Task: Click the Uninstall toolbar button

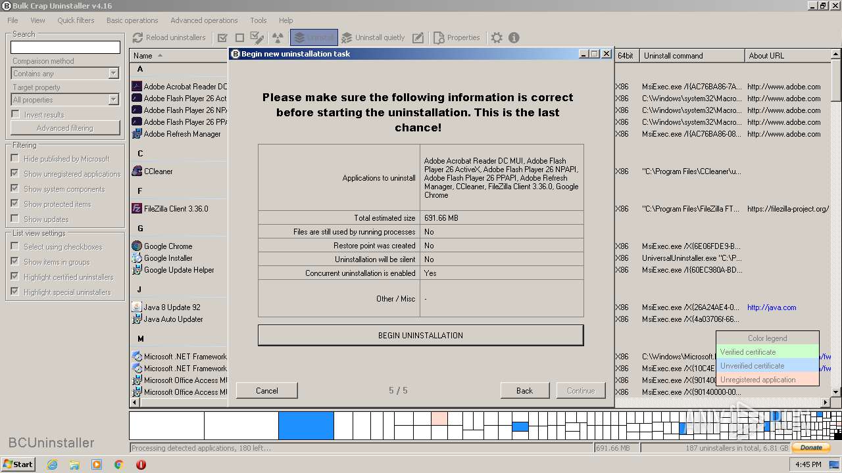Action: 314,37
